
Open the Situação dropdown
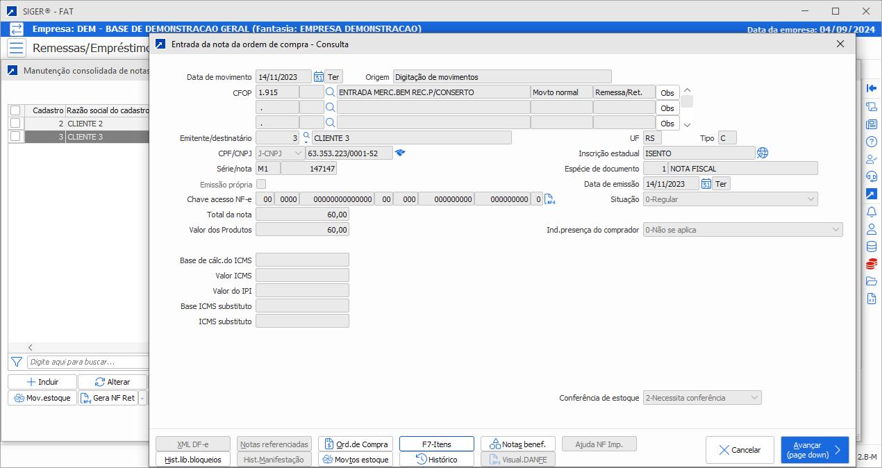point(811,199)
